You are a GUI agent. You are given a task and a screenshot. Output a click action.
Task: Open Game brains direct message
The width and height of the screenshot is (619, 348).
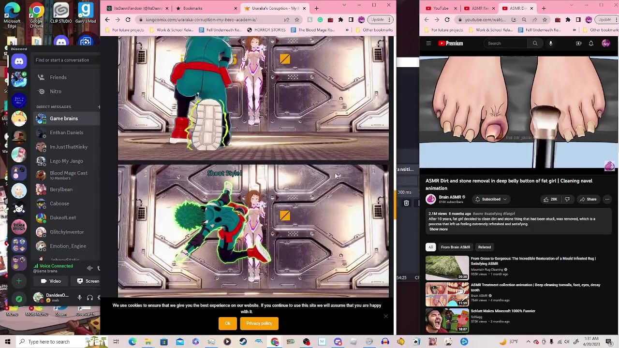pos(67,118)
